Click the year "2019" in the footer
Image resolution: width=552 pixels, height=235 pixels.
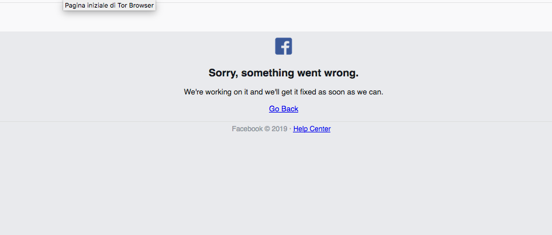pyautogui.click(x=280, y=129)
